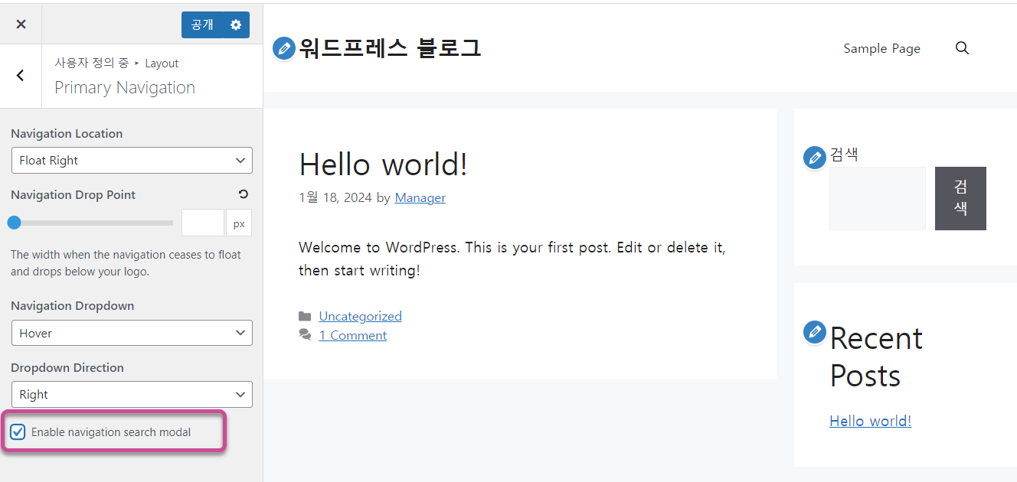Close the Customizer with the X icon

coord(21,24)
